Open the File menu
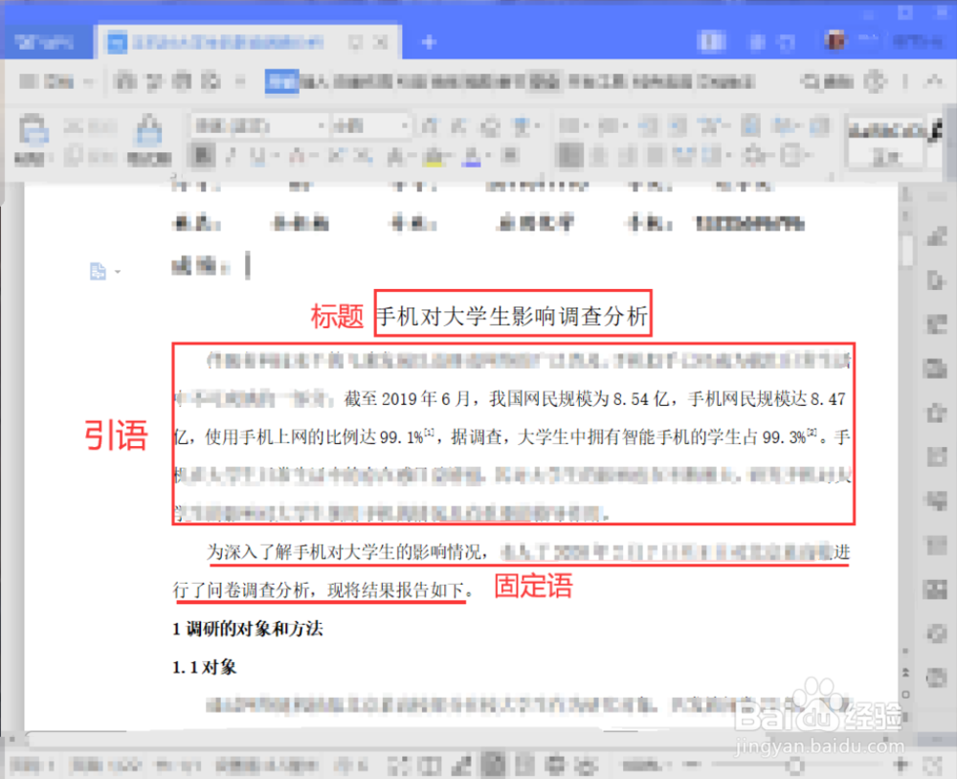The image size is (957, 779). point(48,81)
